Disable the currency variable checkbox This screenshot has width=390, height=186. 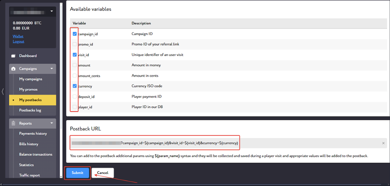(75, 86)
